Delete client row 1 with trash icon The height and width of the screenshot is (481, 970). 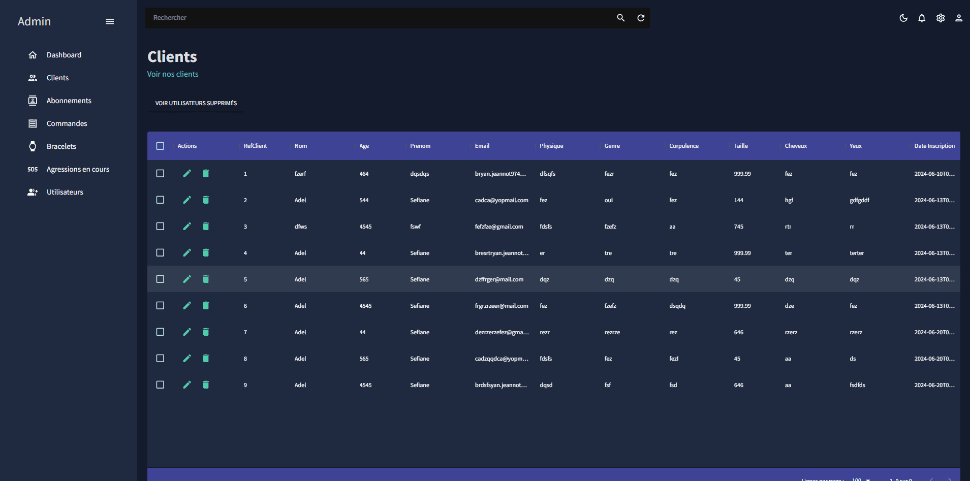pos(206,174)
